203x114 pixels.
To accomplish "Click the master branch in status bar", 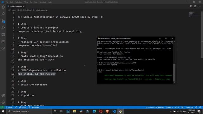I will 9,107.
